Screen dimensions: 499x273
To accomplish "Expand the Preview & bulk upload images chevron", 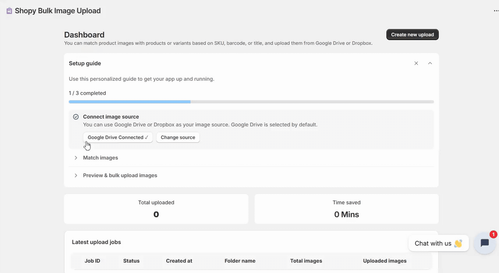I will (x=76, y=175).
